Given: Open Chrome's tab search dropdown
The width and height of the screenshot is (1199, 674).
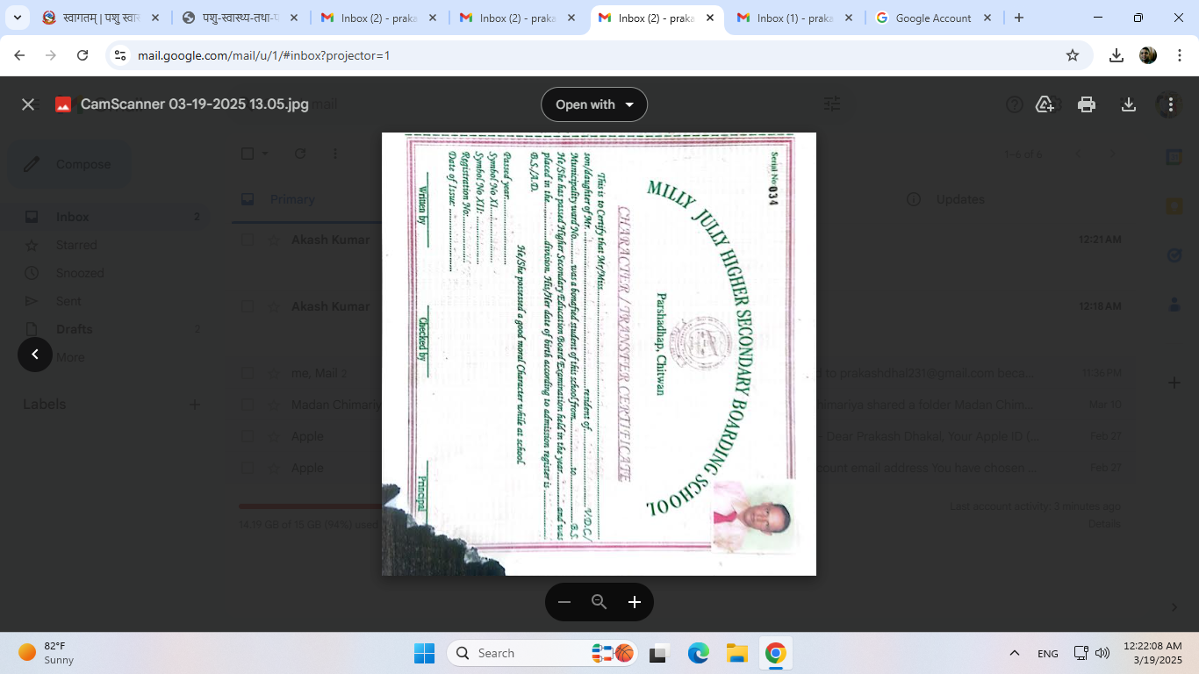Looking at the screenshot, I should (17, 18).
